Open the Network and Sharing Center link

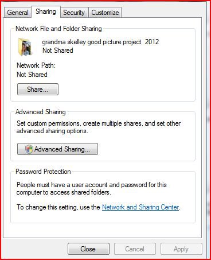pos(140,207)
